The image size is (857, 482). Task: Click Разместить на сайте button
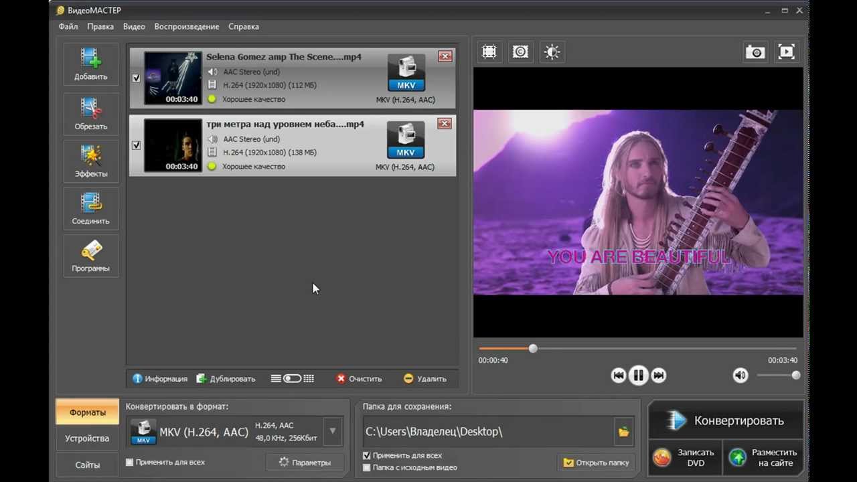765,458
